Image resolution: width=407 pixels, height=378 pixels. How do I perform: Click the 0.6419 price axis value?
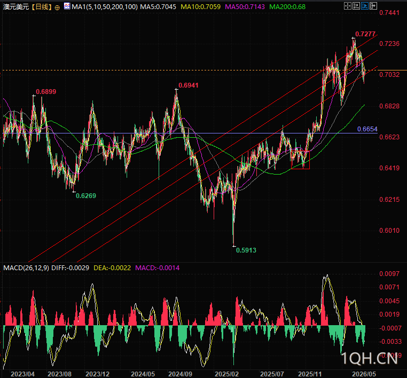pyautogui.click(x=389, y=168)
